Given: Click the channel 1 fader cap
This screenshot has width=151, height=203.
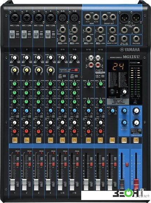Looking at the screenshot, I should 12,185.
